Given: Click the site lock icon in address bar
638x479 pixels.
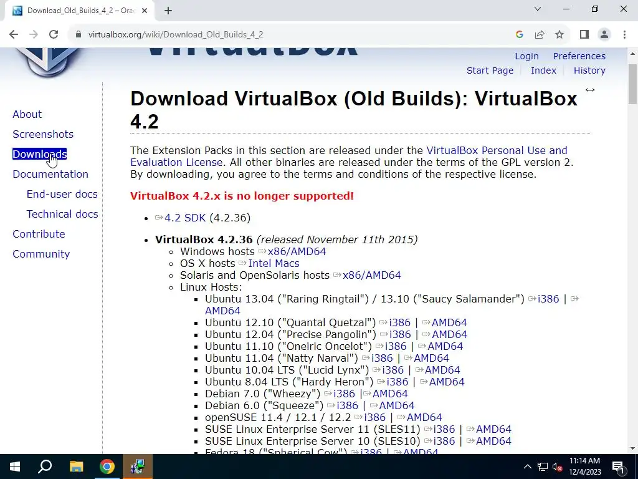Looking at the screenshot, I should pyautogui.click(x=79, y=35).
